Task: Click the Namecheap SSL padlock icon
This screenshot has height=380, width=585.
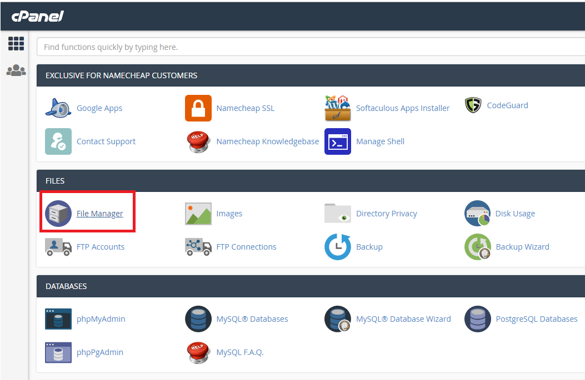Action: coord(198,108)
